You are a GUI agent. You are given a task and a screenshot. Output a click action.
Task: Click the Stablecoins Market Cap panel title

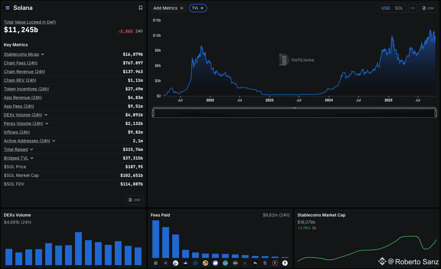click(322, 215)
